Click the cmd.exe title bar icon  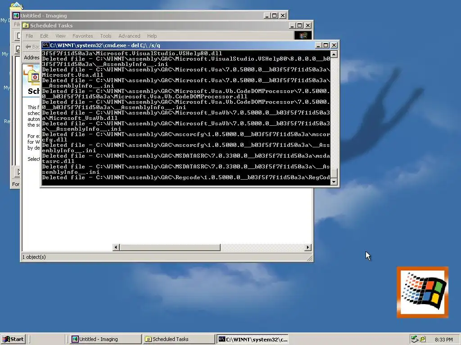tap(45, 45)
